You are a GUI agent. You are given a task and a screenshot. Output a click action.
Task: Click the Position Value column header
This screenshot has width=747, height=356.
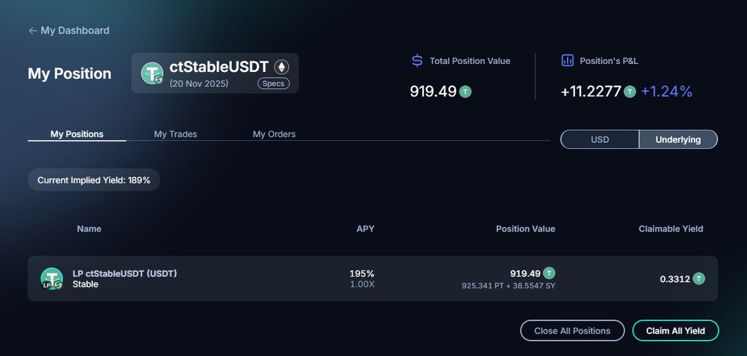(x=525, y=229)
